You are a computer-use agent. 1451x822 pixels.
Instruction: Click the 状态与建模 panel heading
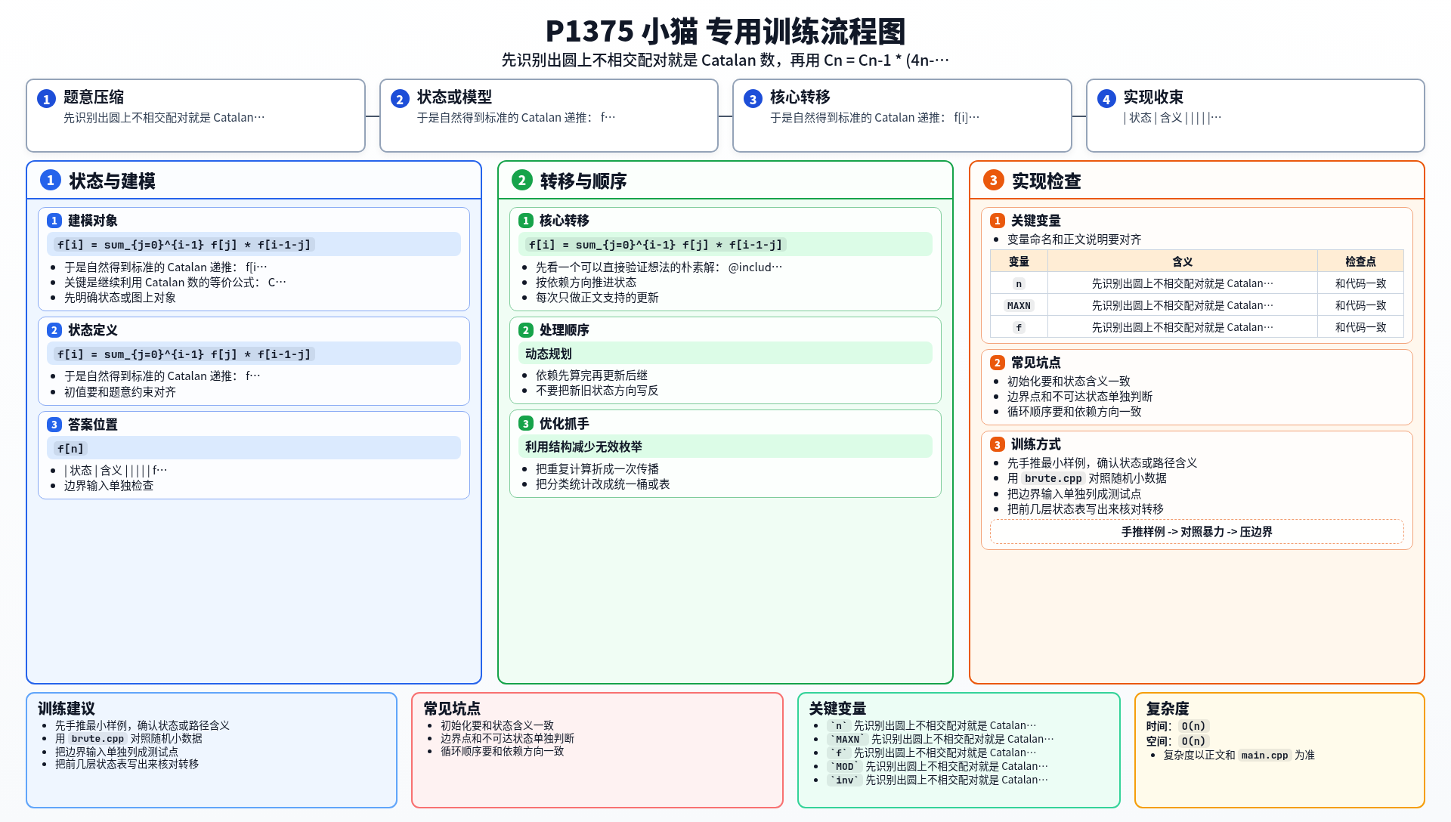pyautogui.click(x=112, y=181)
